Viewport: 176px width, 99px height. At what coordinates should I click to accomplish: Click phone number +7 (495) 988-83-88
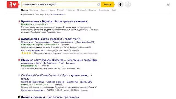tap(54, 51)
